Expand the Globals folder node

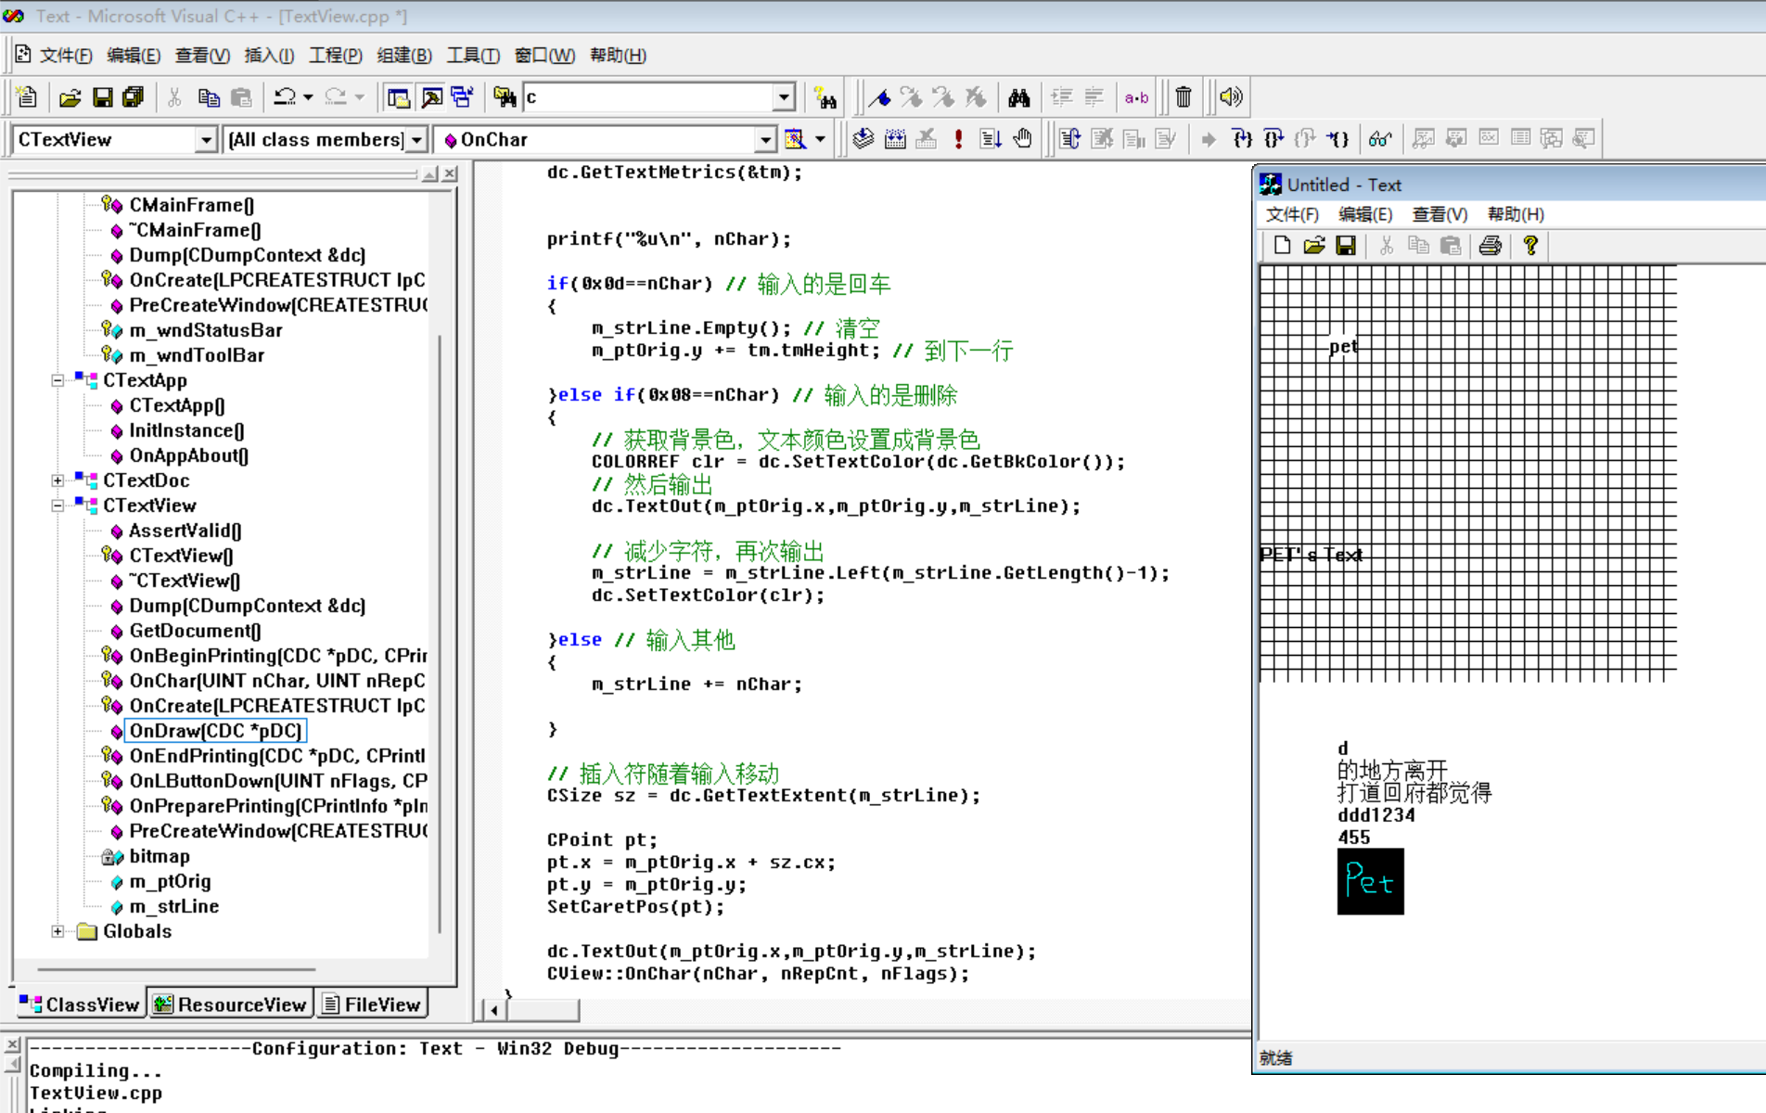point(58,931)
